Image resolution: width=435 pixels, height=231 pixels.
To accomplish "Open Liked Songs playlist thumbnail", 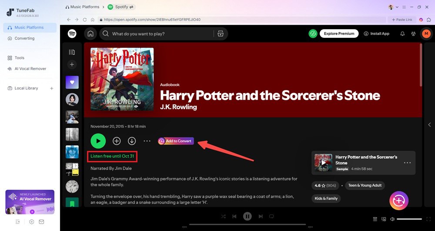I will 72,82.
